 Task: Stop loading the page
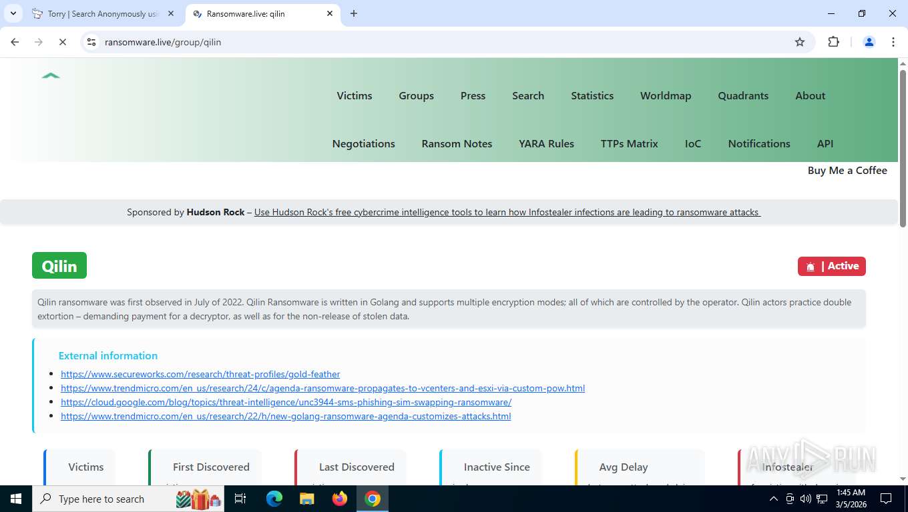click(x=62, y=42)
